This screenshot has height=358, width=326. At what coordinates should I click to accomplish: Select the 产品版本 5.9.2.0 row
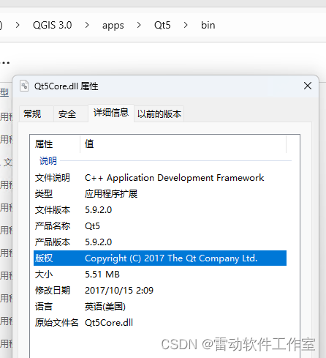[x=160, y=242]
